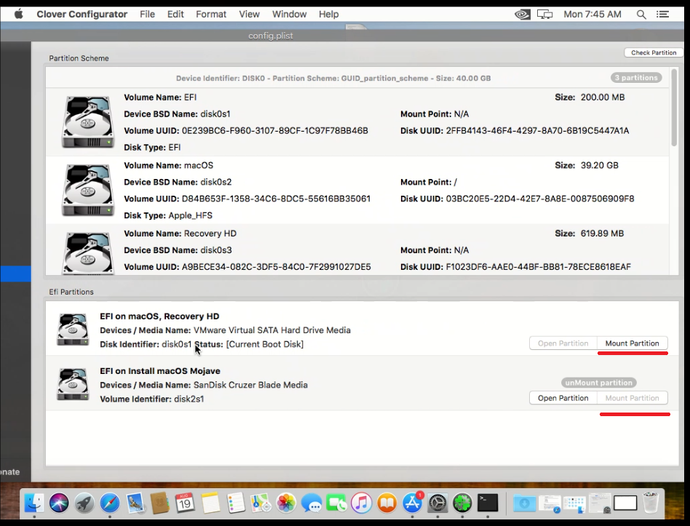Click Volume Identifier disk2s1 text
The height and width of the screenshot is (526, 690).
(152, 399)
